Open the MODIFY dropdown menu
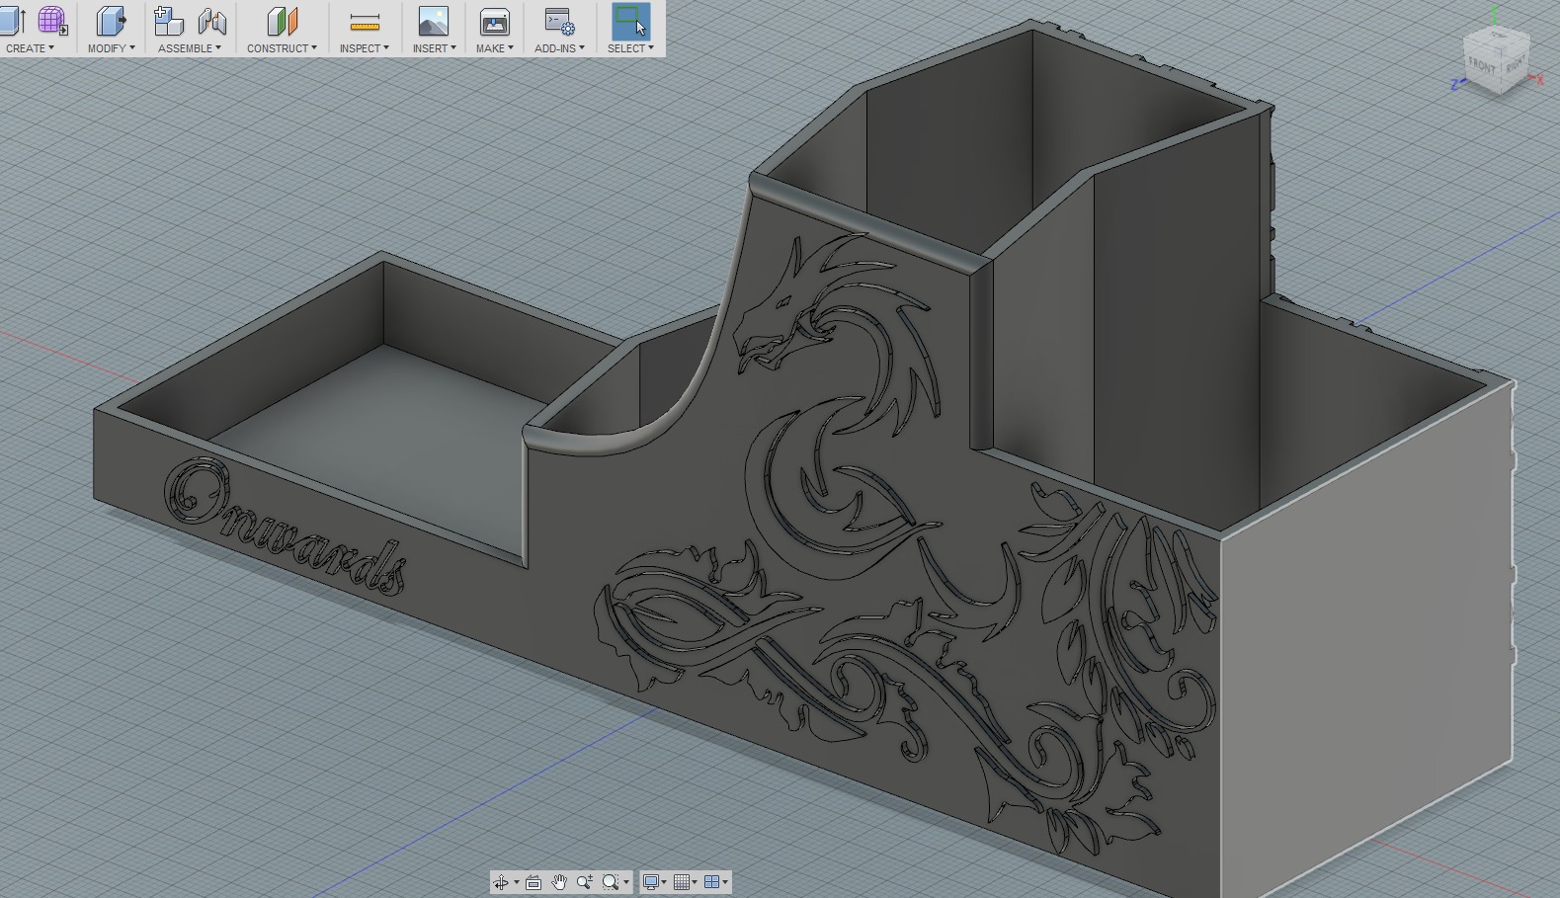The width and height of the screenshot is (1560, 898). [x=111, y=47]
